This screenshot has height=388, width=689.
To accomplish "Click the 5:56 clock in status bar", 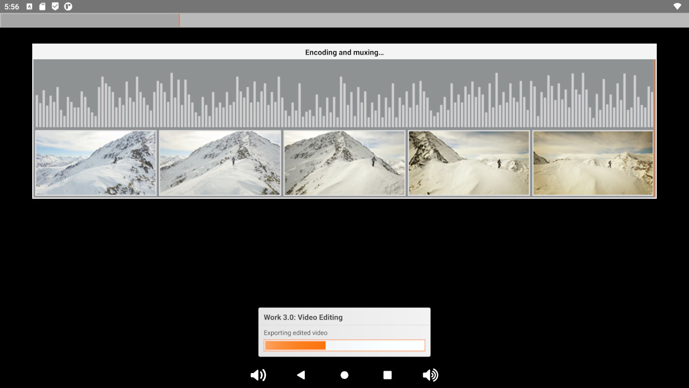I will (11, 6).
